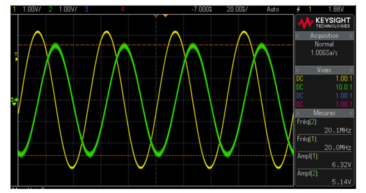Click the Auto trigger mode label
The image size is (366, 193).
pos(273,9)
